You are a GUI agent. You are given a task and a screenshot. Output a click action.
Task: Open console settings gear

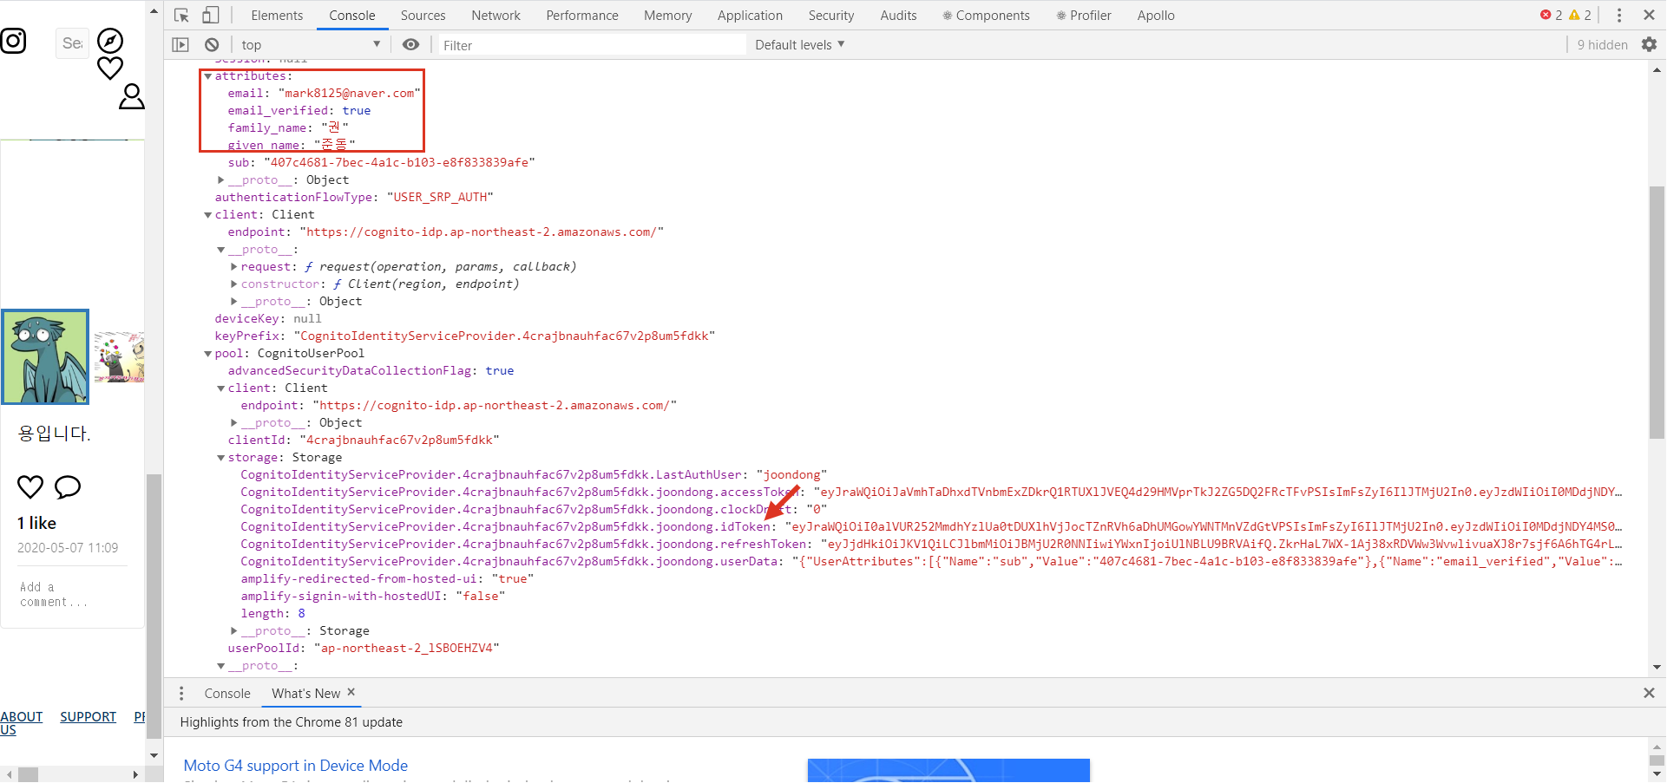(1649, 44)
